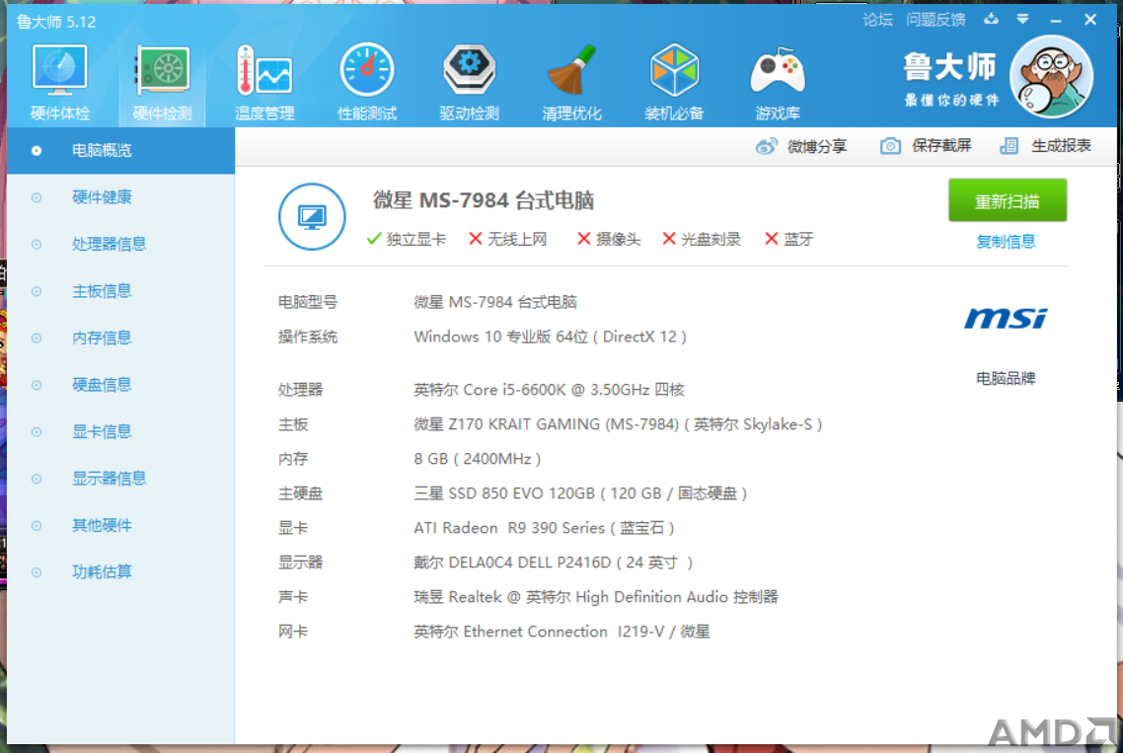Open 清理优化 cleanup broom icon

pyautogui.click(x=571, y=81)
